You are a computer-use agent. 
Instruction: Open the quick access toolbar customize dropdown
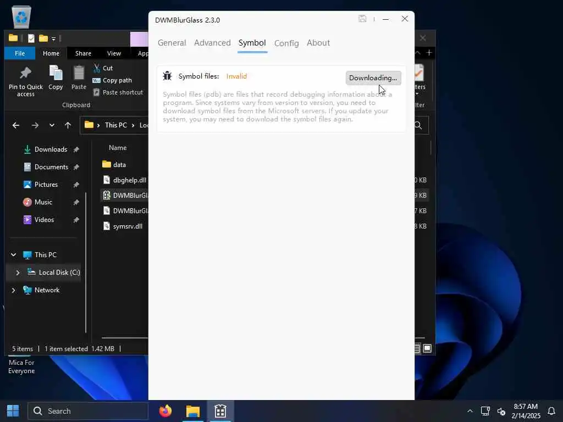(x=53, y=38)
